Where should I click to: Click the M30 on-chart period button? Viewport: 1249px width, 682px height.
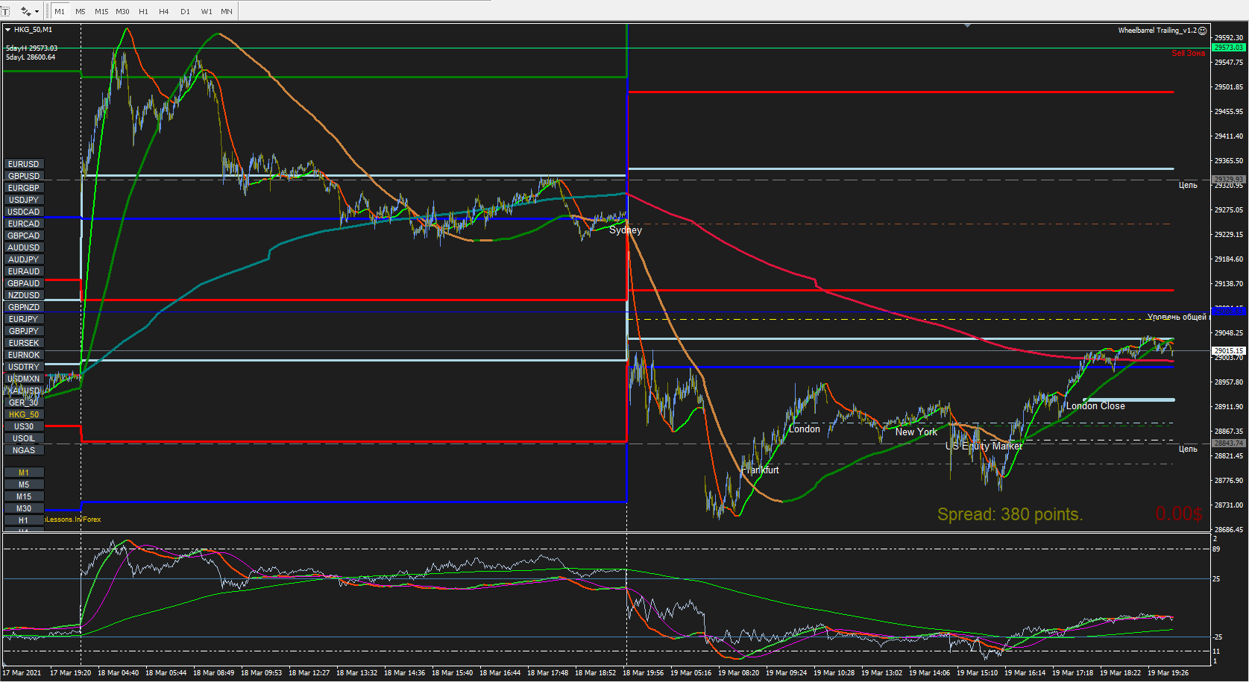tap(24, 508)
